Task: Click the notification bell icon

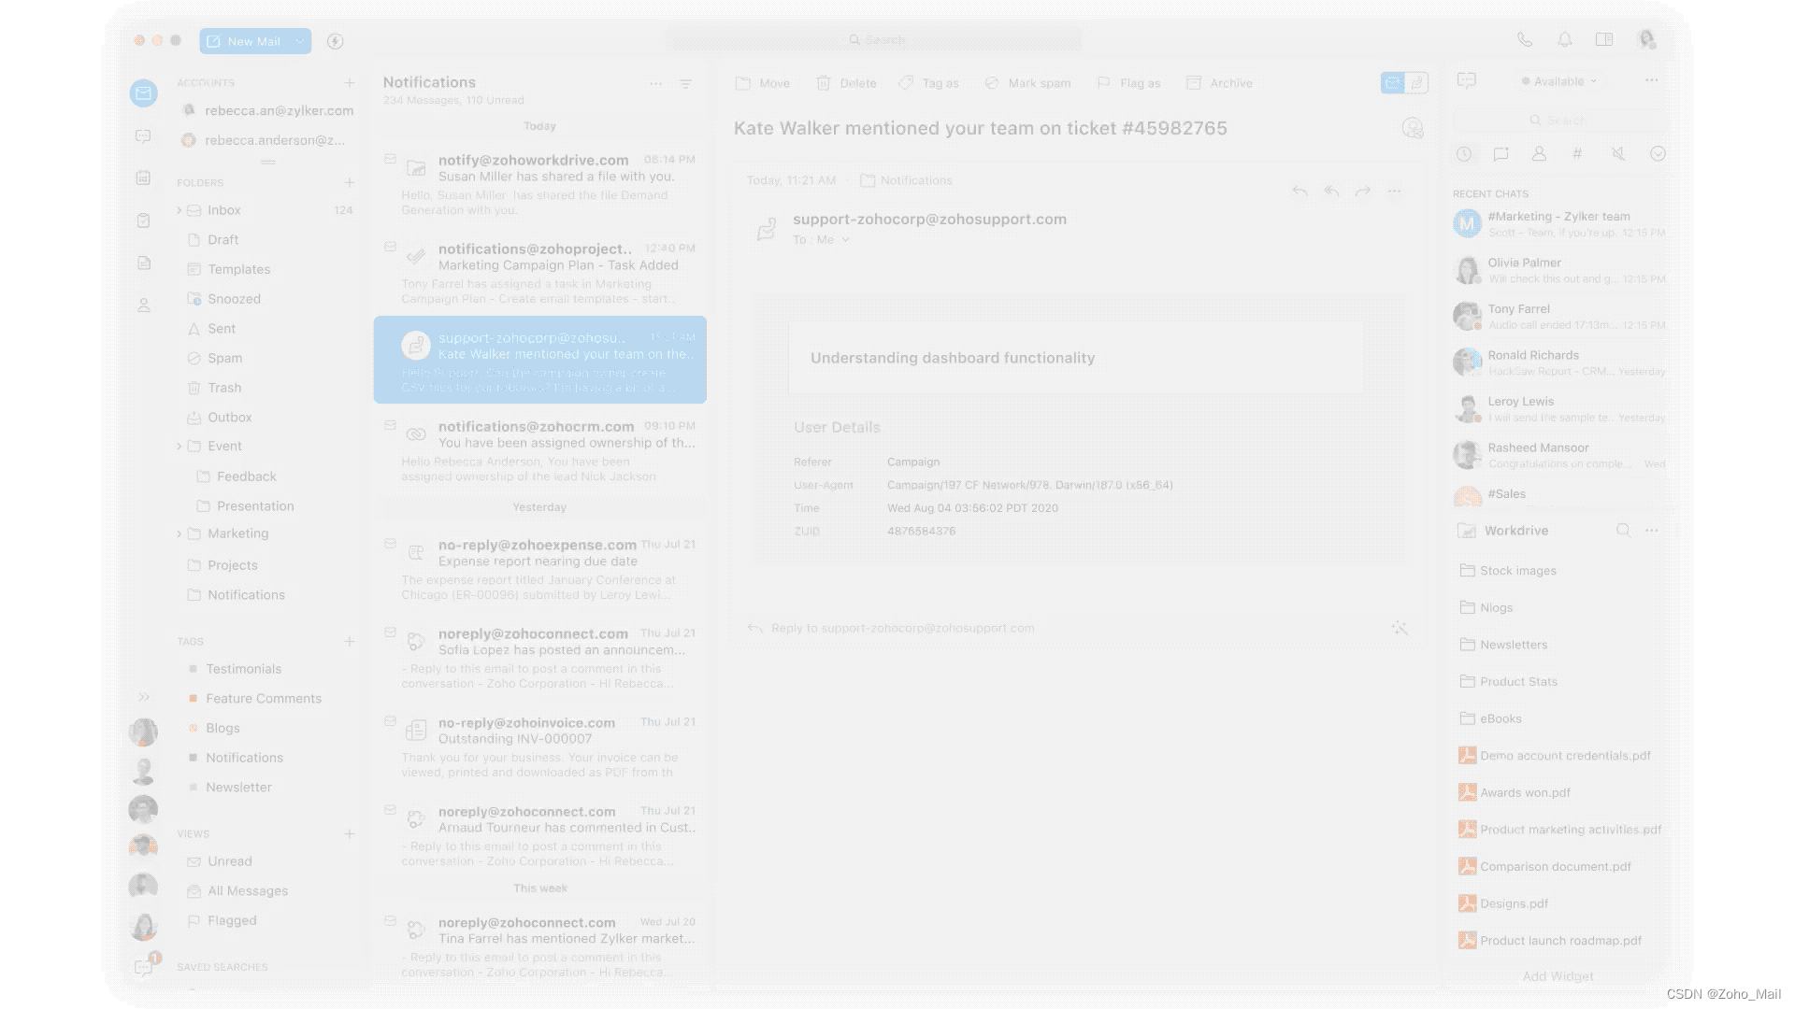Action: pyautogui.click(x=1565, y=40)
